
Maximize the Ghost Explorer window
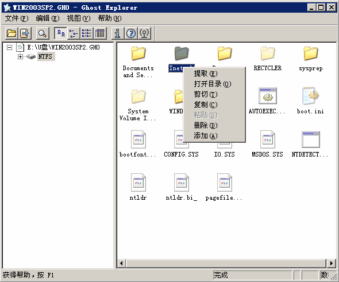[x=321, y=7]
